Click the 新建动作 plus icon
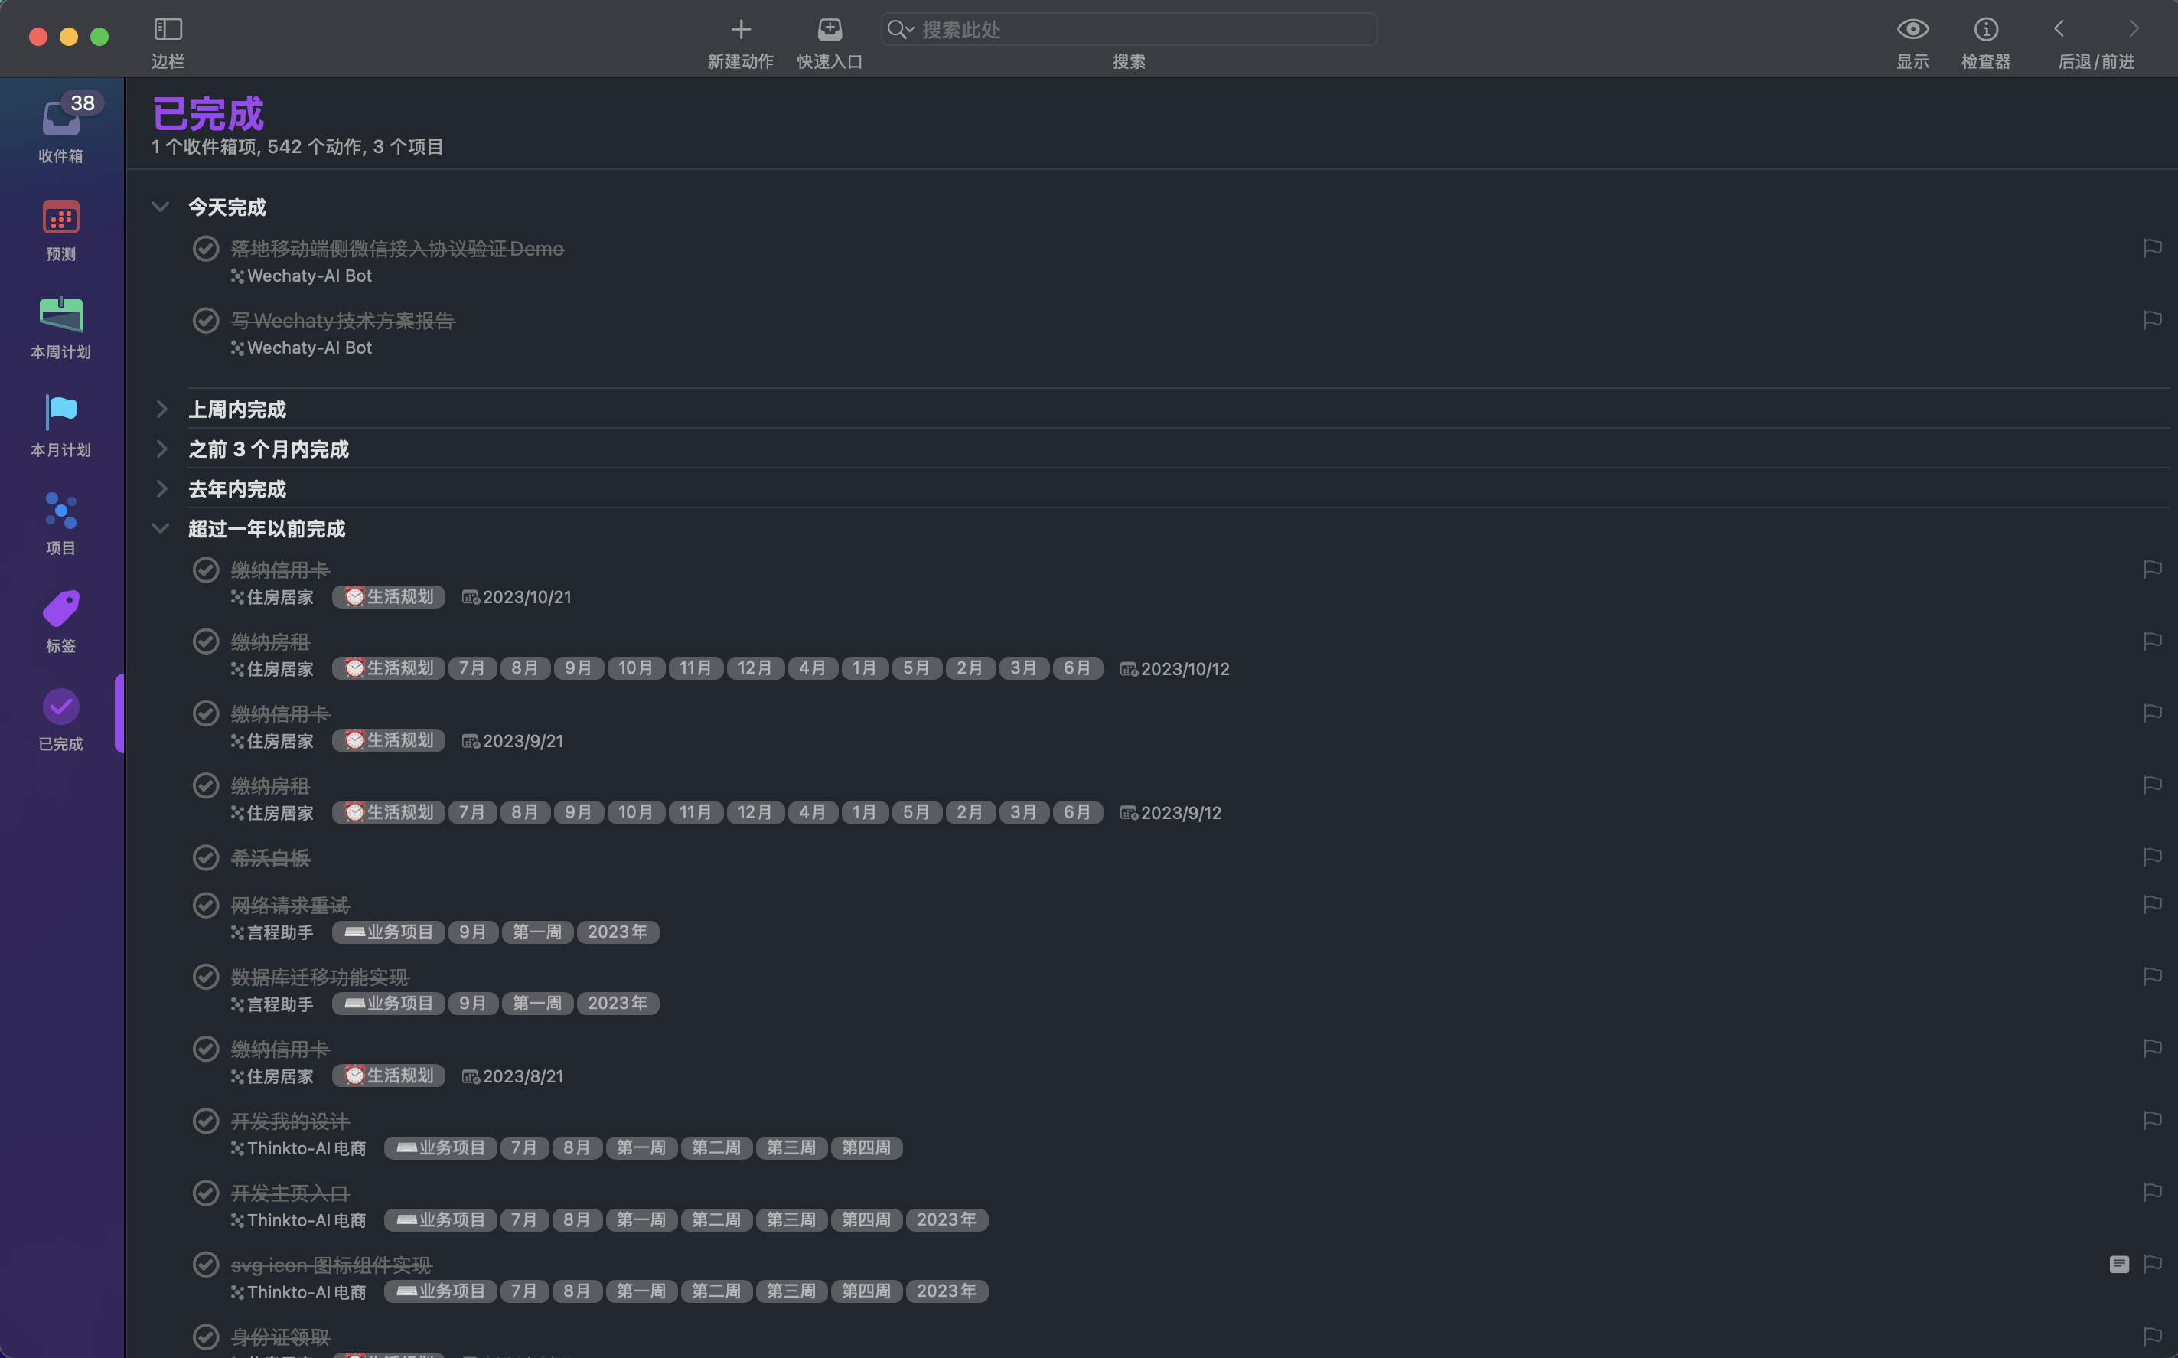This screenshot has width=2178, height=1358. pyautogui.click(x=741, y=30)
